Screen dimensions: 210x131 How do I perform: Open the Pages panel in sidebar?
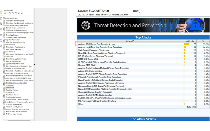1,18
